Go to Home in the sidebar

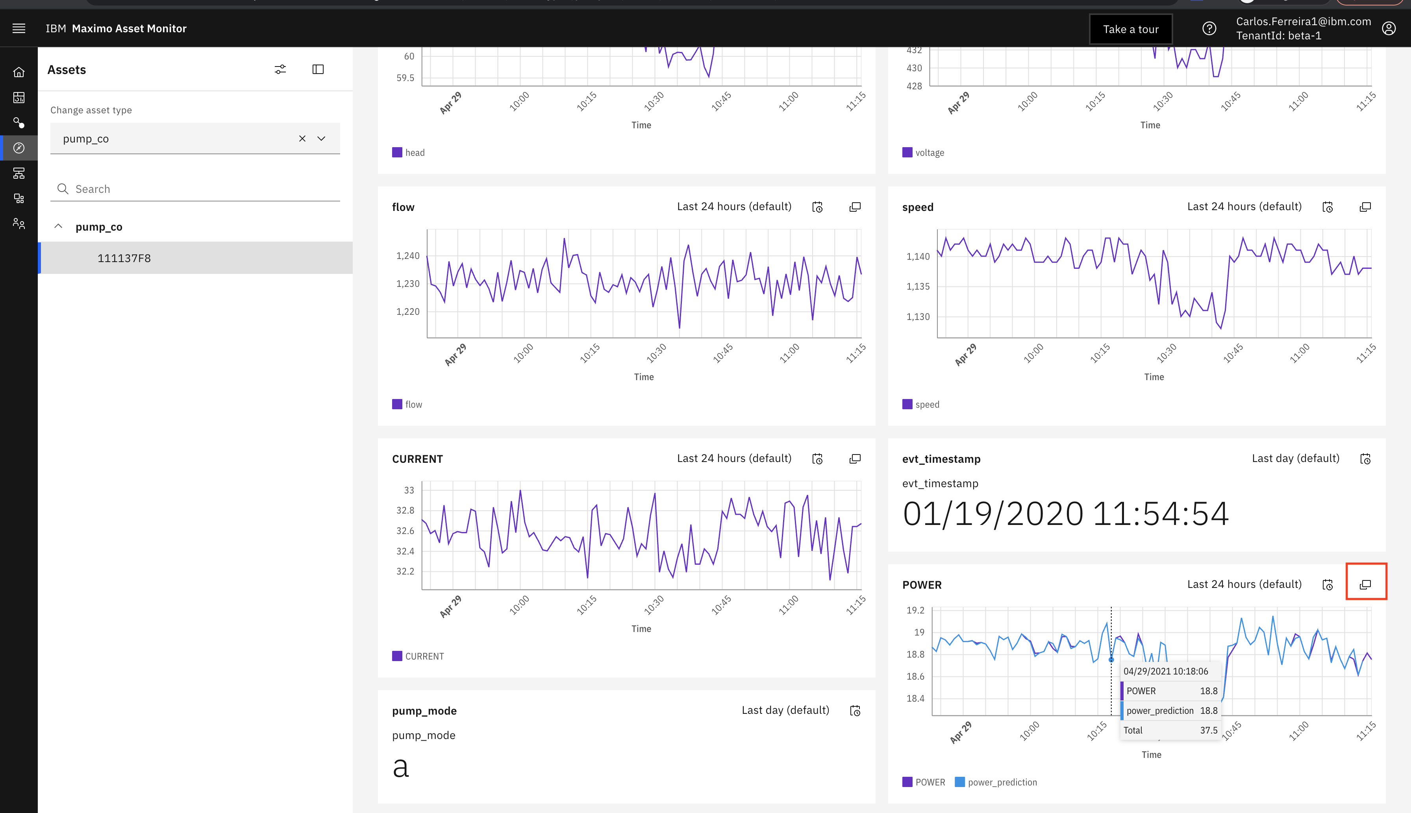pyautogui.click(x=19, y=72)
